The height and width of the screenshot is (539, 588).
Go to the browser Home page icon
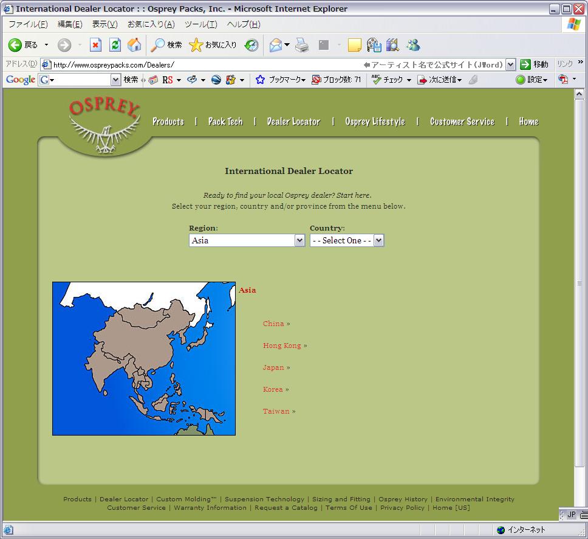click(x=134, y=45)
